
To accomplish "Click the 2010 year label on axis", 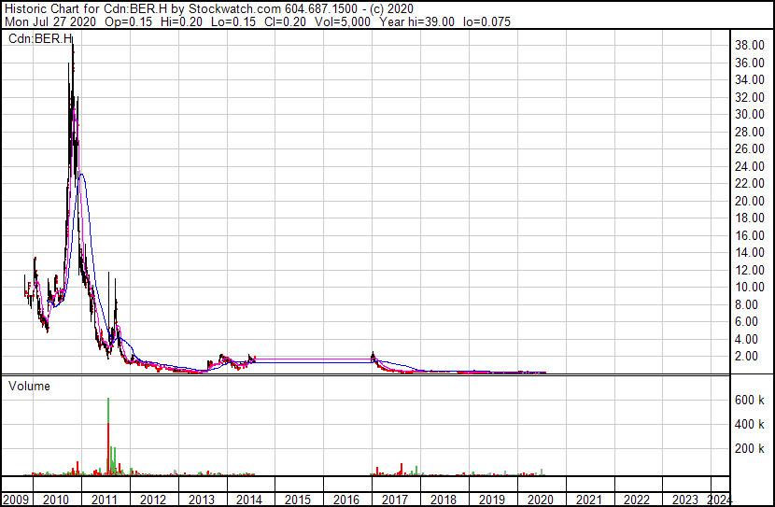I will (56, 500).
